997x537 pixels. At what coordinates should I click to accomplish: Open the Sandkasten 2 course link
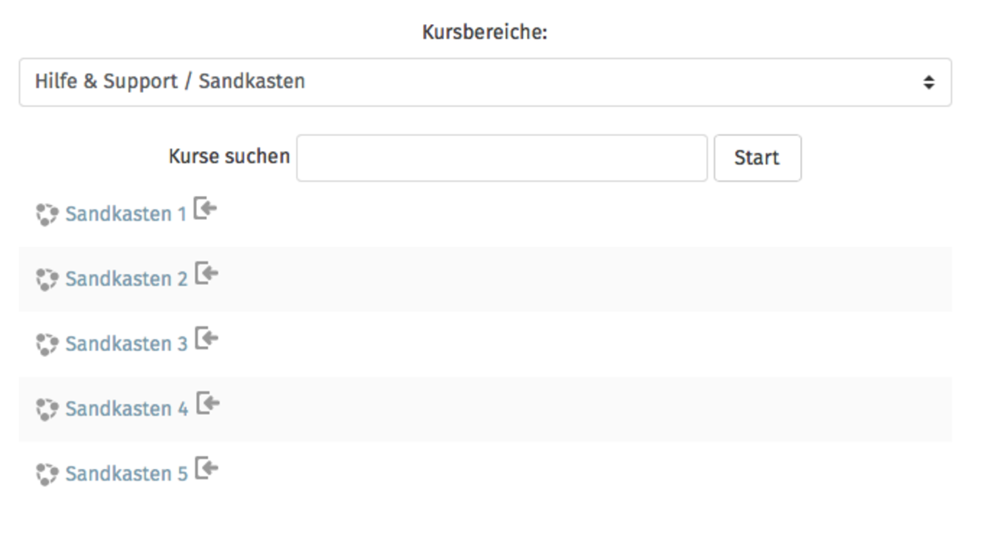tap(126, 279)
